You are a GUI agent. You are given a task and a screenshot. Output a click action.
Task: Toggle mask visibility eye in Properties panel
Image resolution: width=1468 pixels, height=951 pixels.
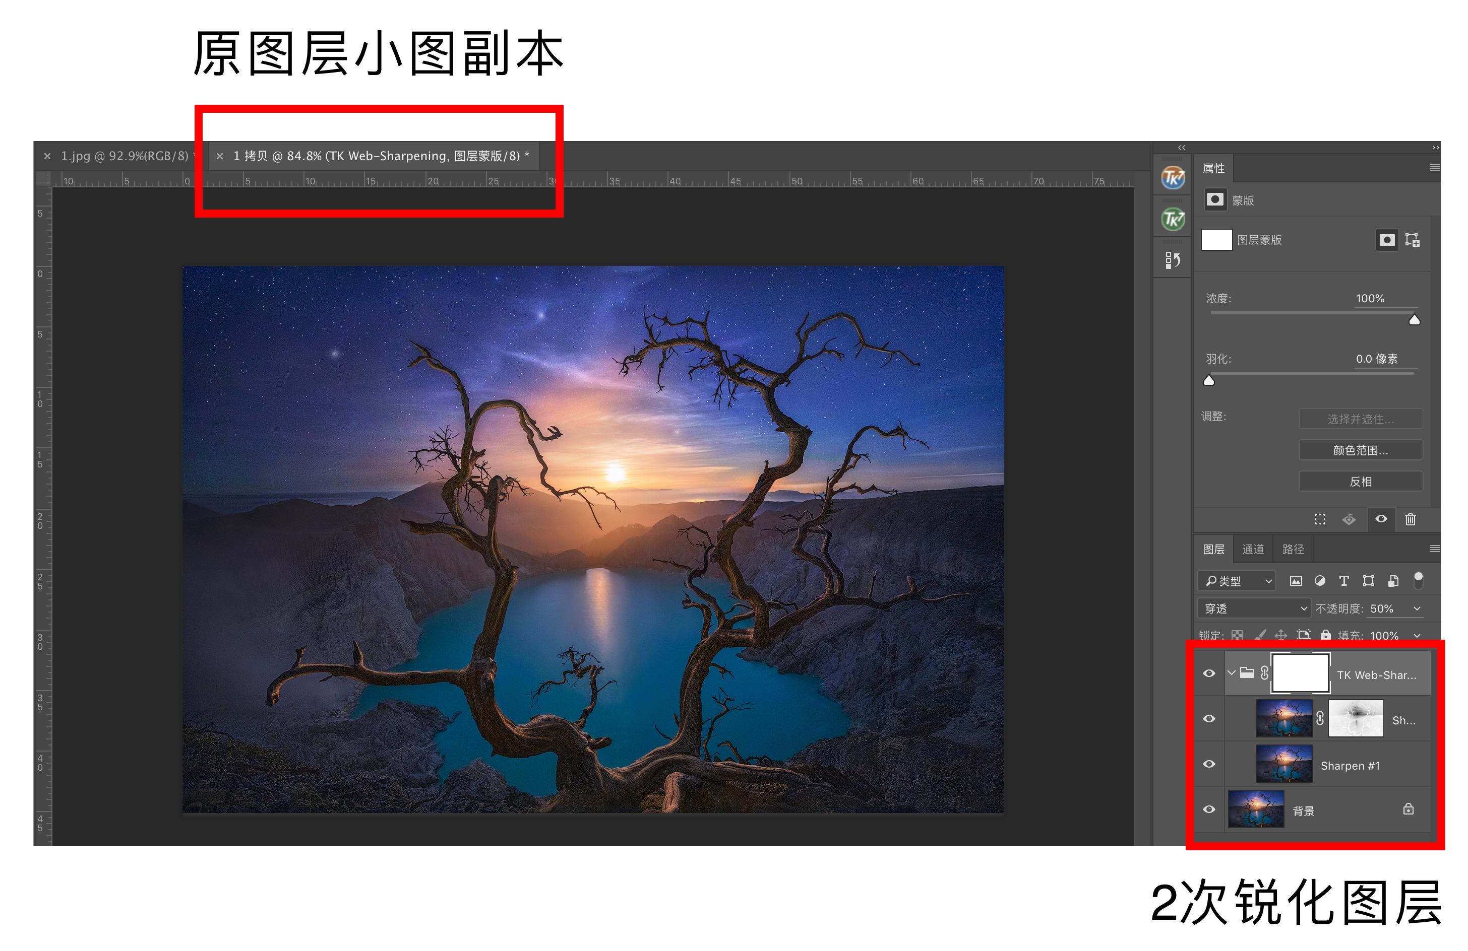[1382, 519]
